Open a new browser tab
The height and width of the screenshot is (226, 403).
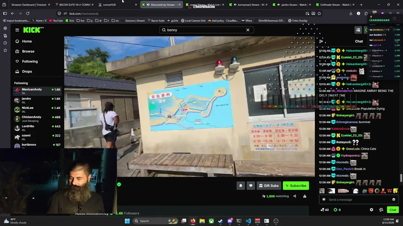click(361, 5)
